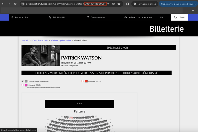Select the Régulier 42,00 $ radio button
Viewport: 198px width, 132px height.
click(x=82, y=81)
